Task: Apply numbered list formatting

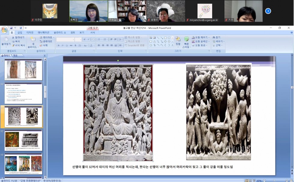Action: pos(105,39)
